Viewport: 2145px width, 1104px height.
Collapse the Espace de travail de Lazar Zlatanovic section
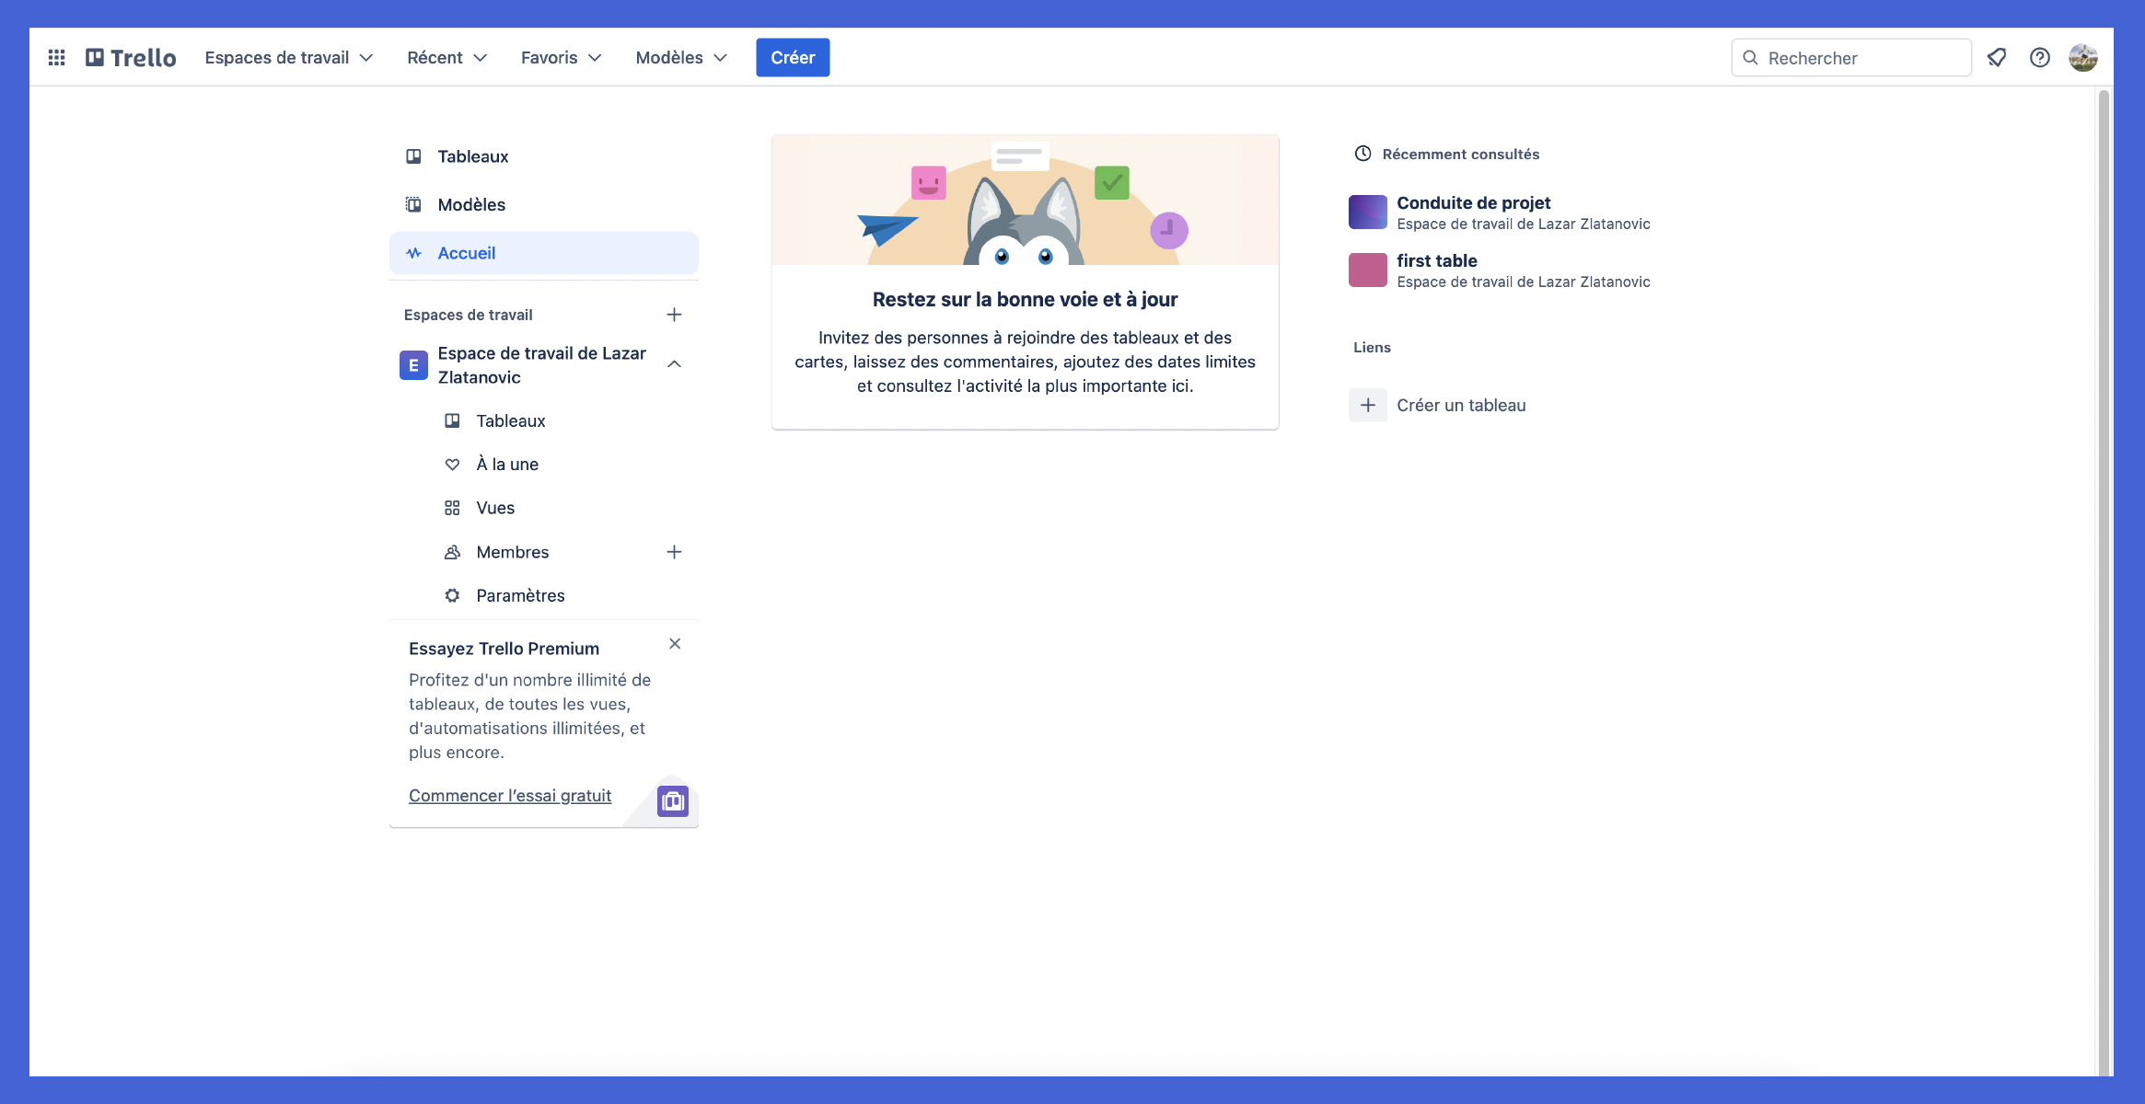tap(674, 364)
